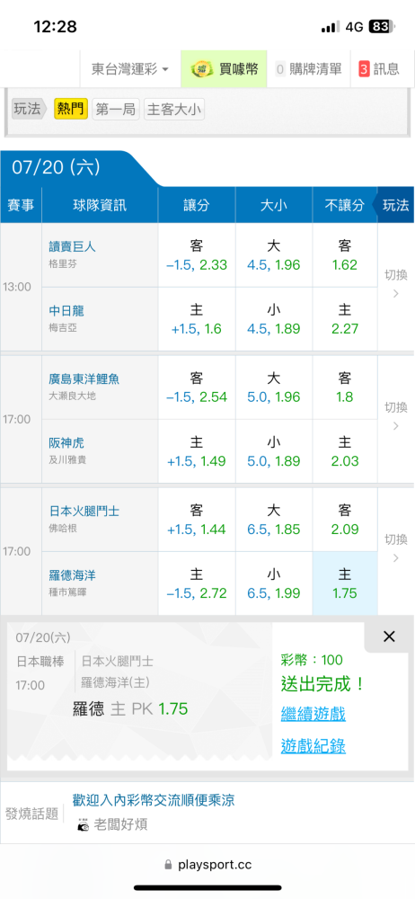
Task: Select the 熱門 play type
Action: pyautogui.click(x=71, y=109)
